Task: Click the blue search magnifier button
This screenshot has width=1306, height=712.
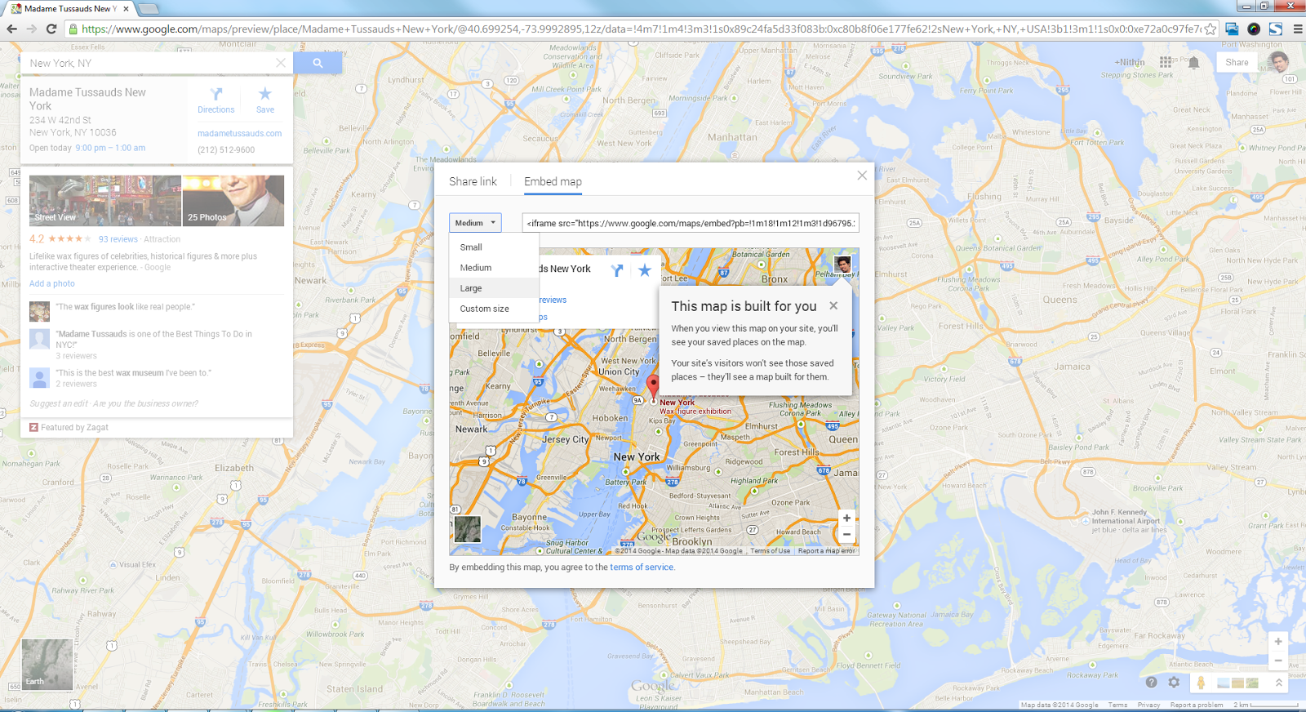Action: point(318,63)
